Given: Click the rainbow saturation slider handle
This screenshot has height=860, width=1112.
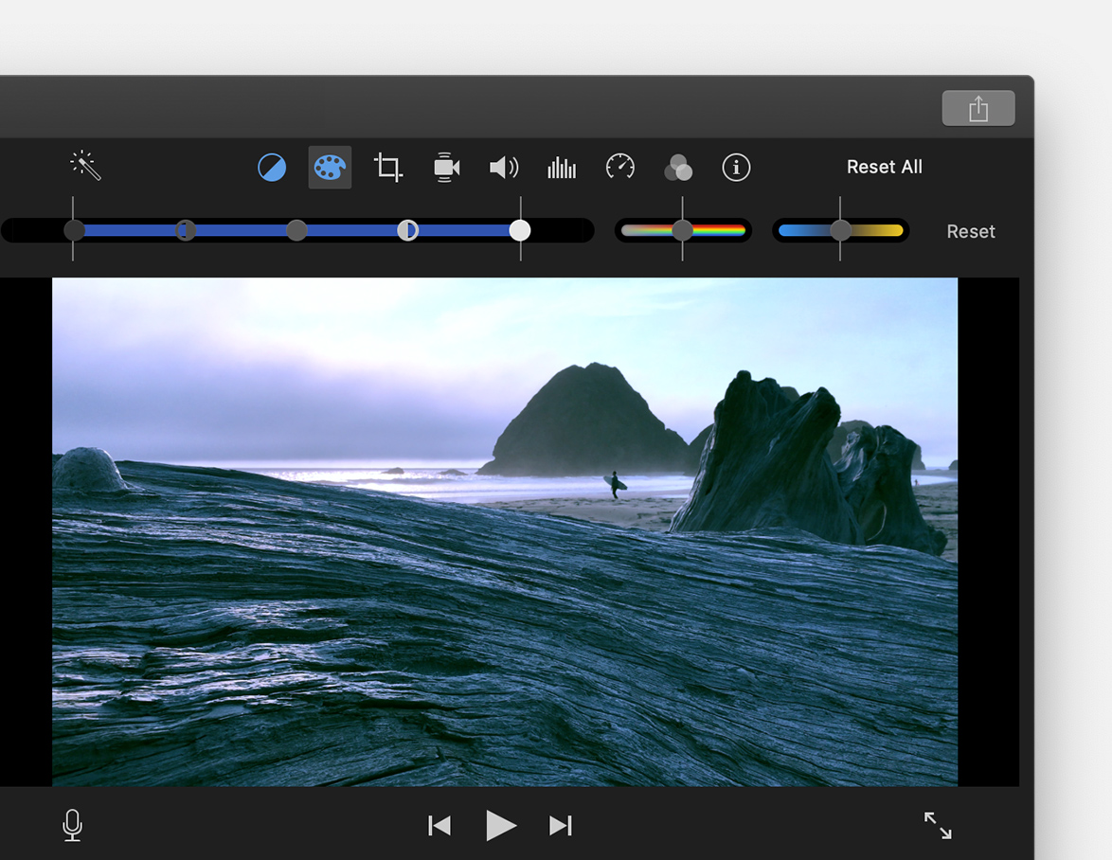Looking at the screenshot, I should coord(682,230).
